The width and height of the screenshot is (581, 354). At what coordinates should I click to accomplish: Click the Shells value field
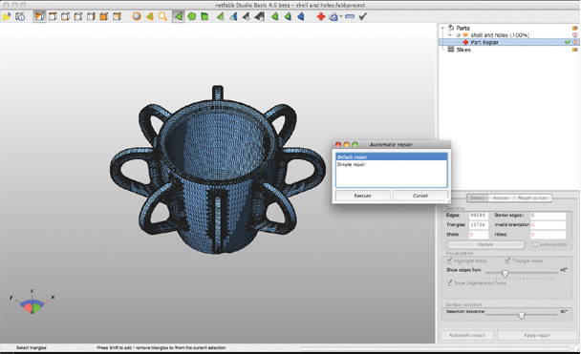click(479, 235)
